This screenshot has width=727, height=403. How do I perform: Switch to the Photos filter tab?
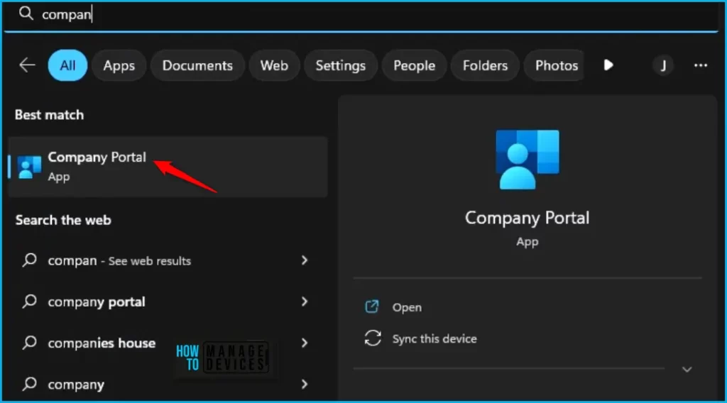coord(554,65)
